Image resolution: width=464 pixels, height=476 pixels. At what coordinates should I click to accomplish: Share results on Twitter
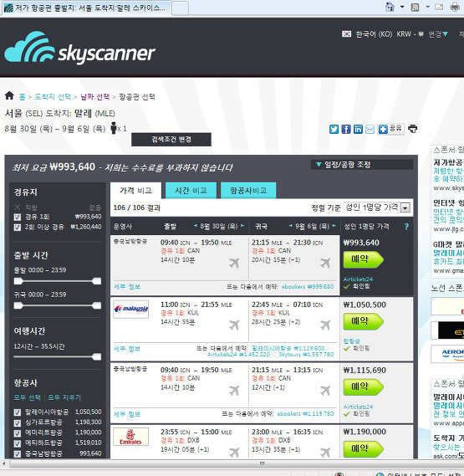point(334,129)
